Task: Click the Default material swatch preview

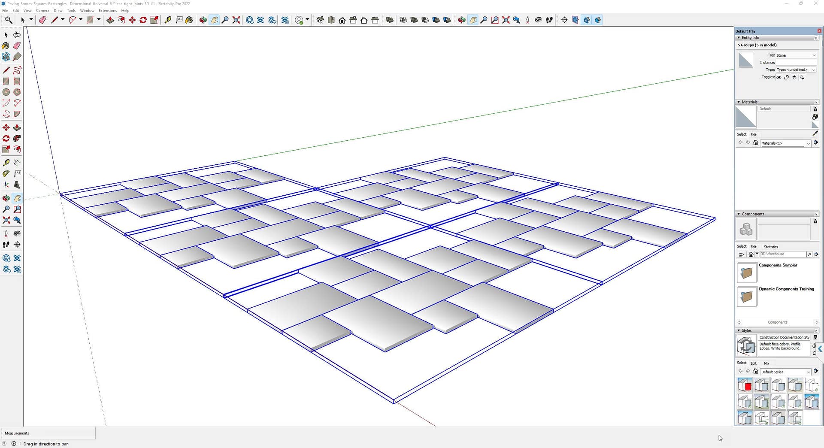Action: coord(746,117)
